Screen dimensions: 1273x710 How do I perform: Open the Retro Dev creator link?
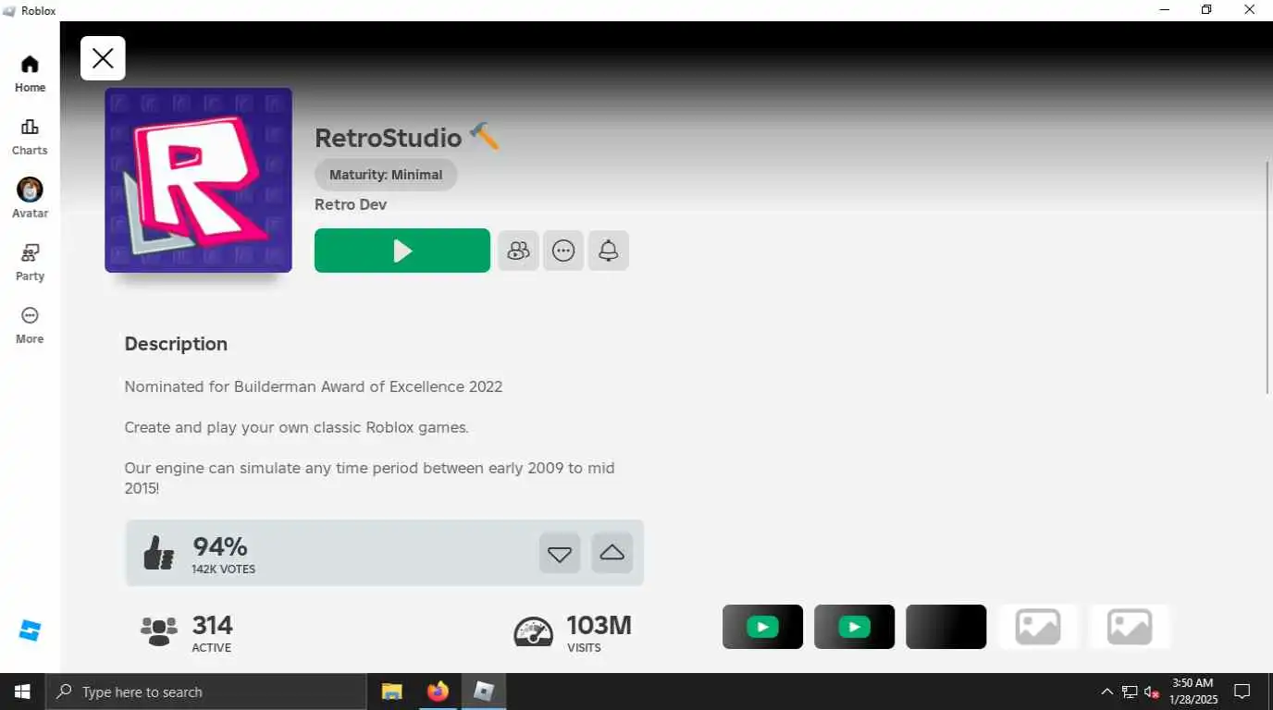[351, 204]
